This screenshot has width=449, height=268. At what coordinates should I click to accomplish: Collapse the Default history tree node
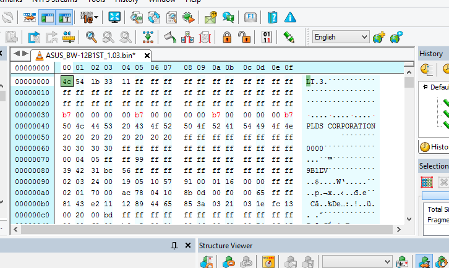click(425, 87)
